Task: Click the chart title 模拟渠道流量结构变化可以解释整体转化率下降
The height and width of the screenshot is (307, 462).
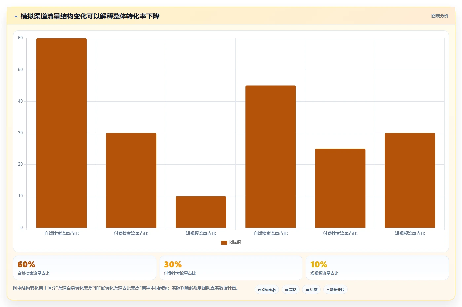Action: [90, 16]
